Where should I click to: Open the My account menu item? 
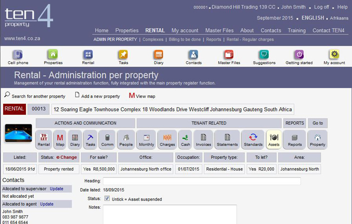point(185,30)
